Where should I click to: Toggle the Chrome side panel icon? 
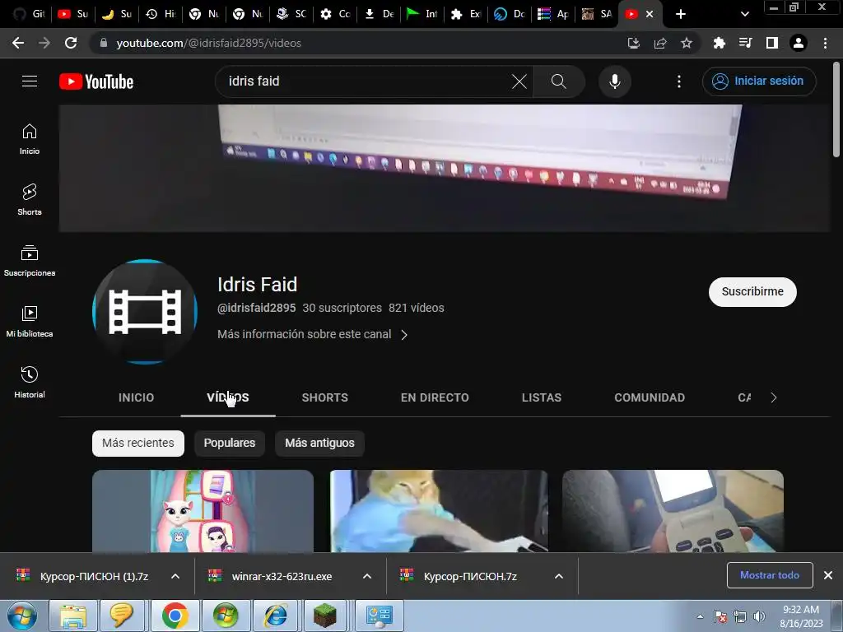tap(772, 43)
